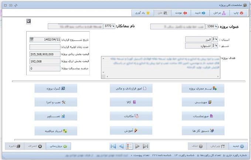Viewport: 251px width, 160px height.
Task: Open record list view icon
Action: pos(129,146)
